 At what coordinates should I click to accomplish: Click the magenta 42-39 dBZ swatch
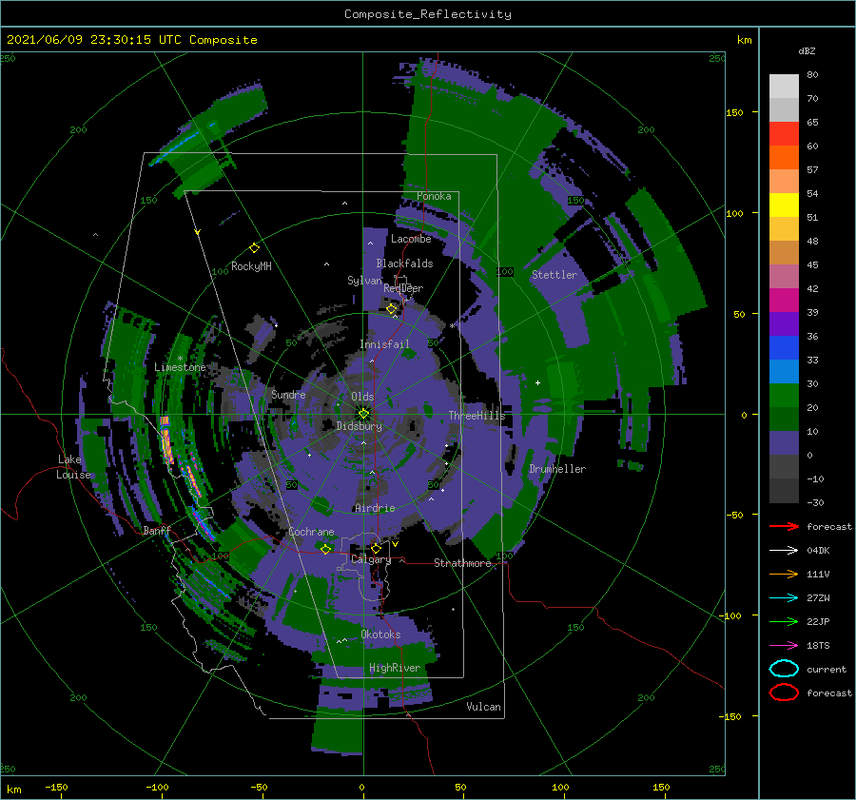tap(784, 301)
